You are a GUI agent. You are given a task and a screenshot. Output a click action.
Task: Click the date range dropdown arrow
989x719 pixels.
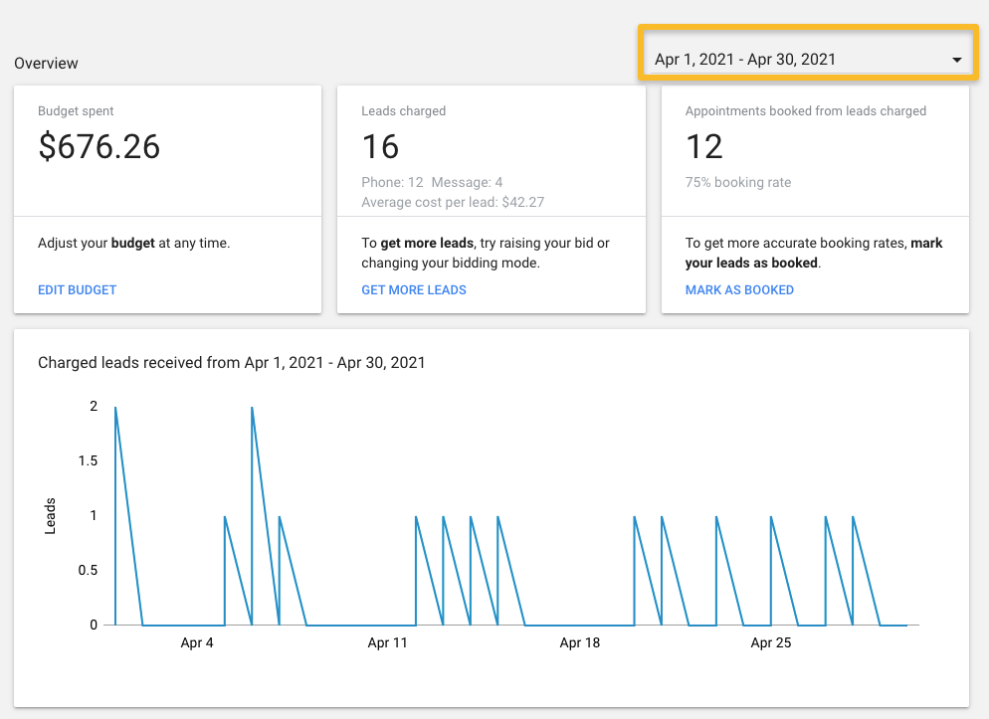click(x=956, y=60)
